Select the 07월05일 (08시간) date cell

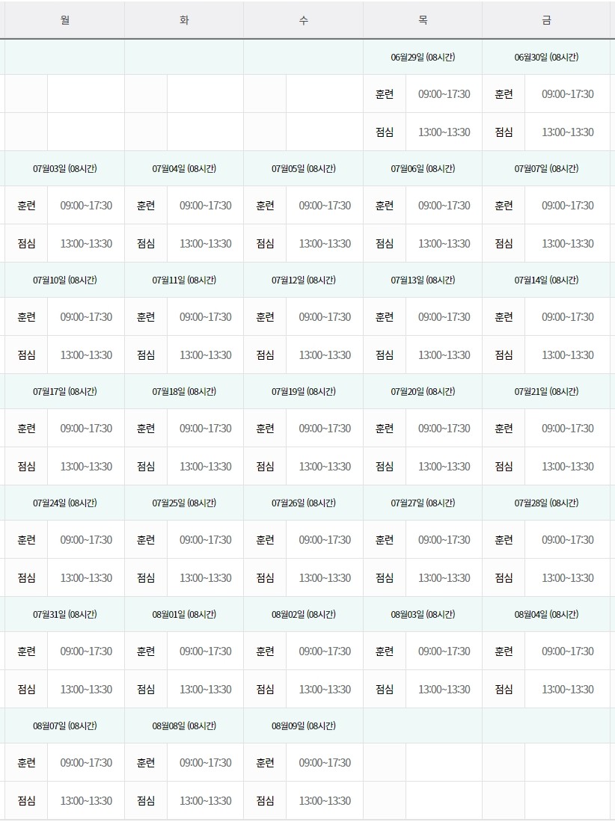[303, 169]
